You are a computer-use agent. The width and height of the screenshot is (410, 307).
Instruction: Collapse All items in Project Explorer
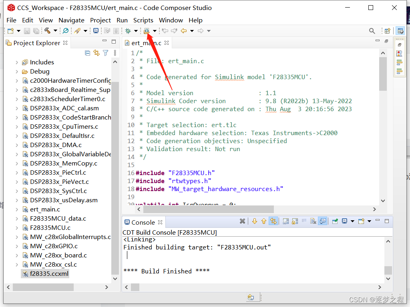pos(87,53)
